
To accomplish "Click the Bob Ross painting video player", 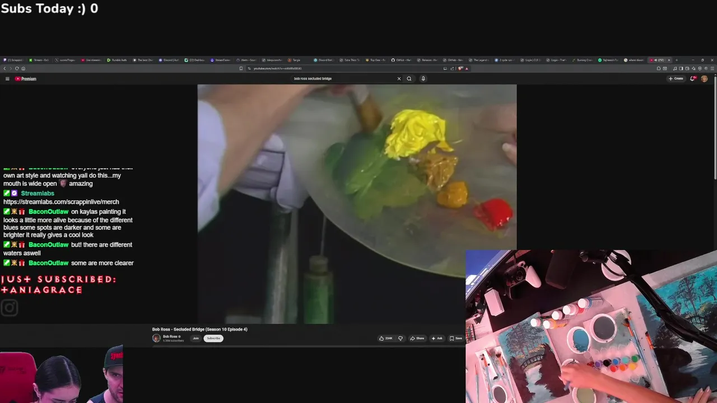I will click(x=357, y=204).
